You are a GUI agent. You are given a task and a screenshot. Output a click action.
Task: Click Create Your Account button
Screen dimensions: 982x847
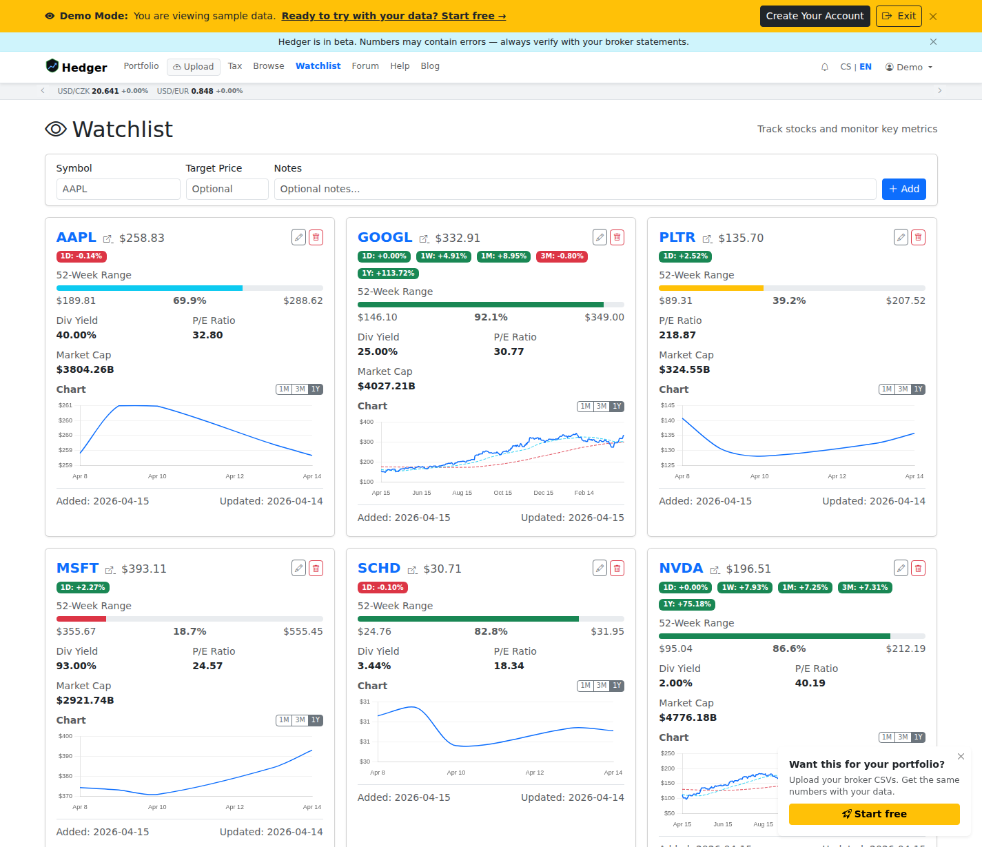815,16
